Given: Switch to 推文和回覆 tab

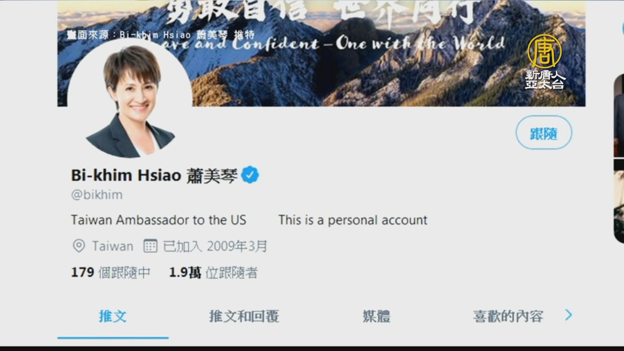Looking at the screenshot, I should [x=244, y=316].
